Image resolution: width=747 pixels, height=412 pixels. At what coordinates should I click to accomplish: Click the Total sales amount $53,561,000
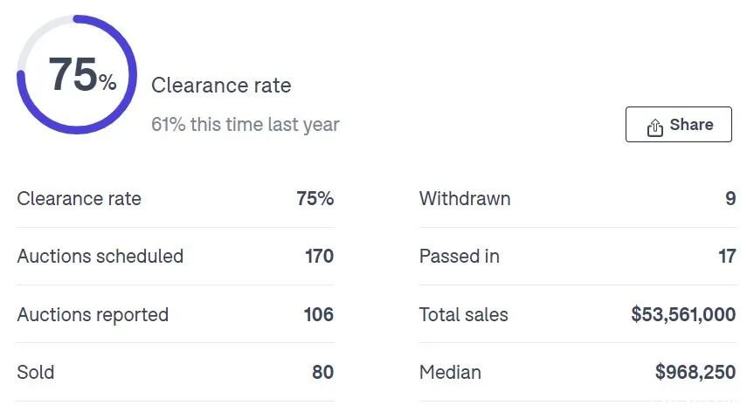(683, 314)
